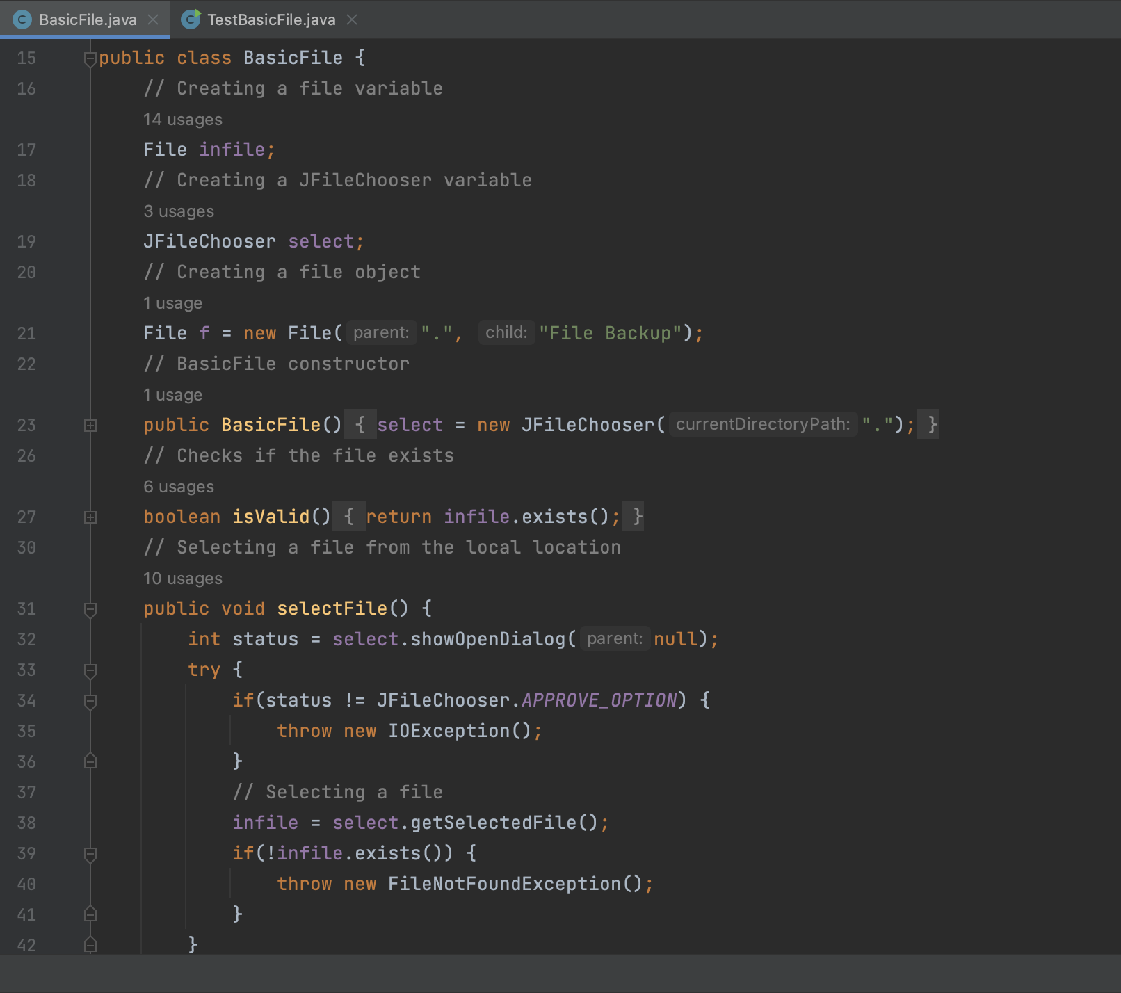
Task: Expand the folded braces in the isValid method
Action: pos(349,517)
